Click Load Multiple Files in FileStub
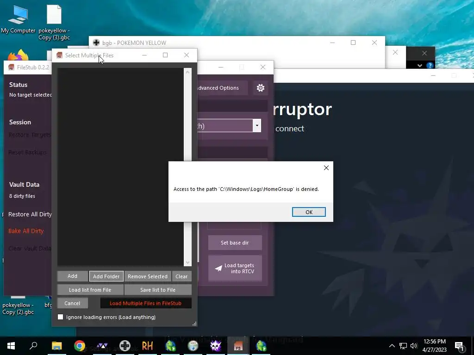 (146, 303)
